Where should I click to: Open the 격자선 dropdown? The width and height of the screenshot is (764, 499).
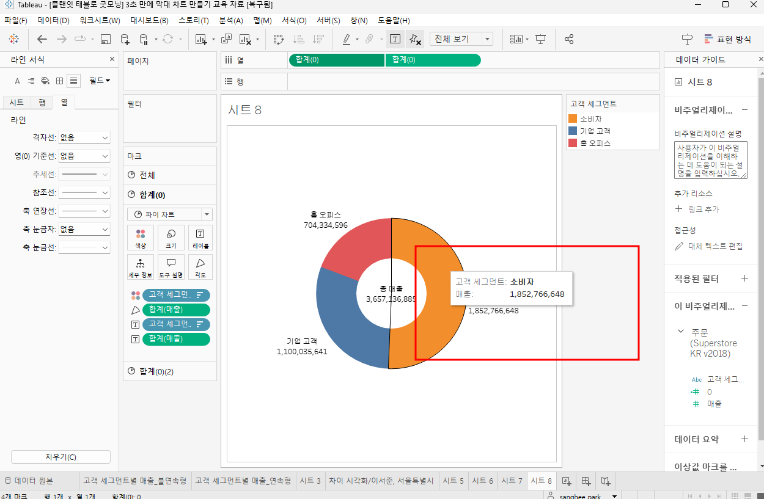pyautogui.click(x=84, y=138)
